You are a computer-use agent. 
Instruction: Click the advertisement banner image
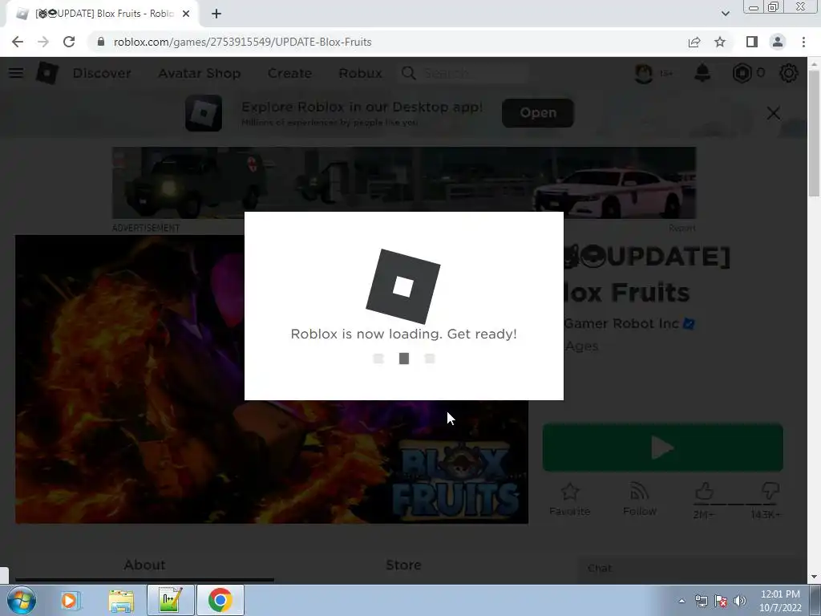click(x=404, y=182)
